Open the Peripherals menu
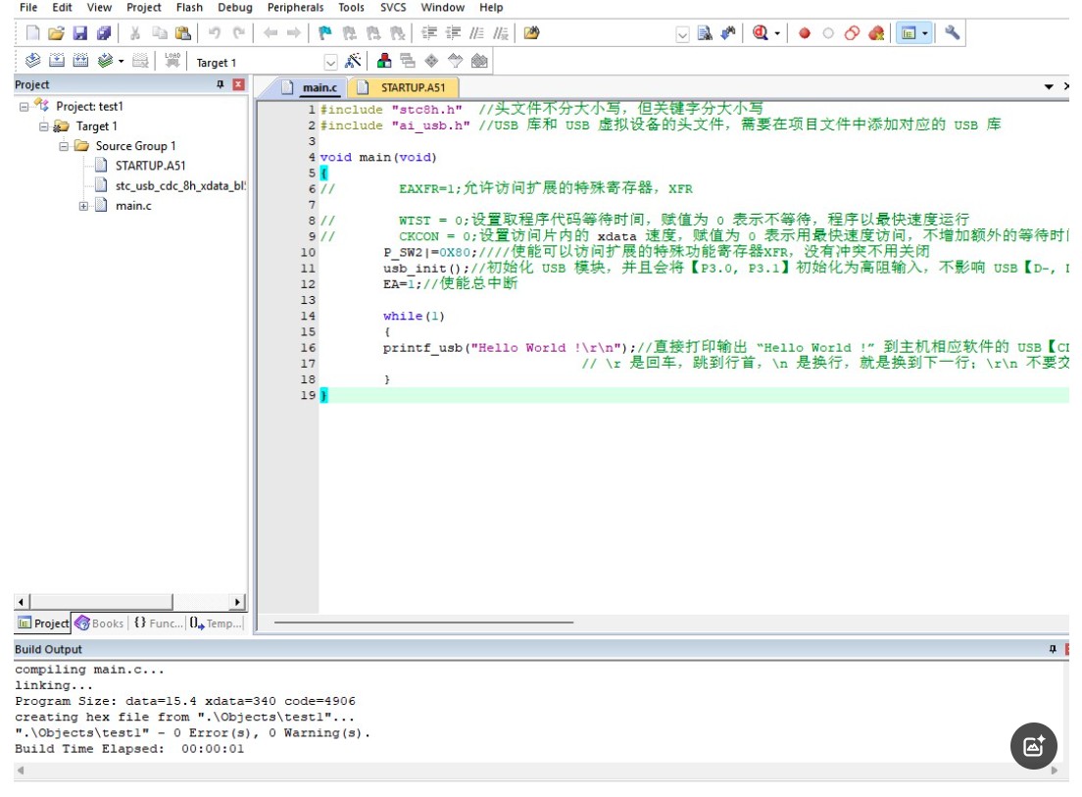 pos(295,8)
